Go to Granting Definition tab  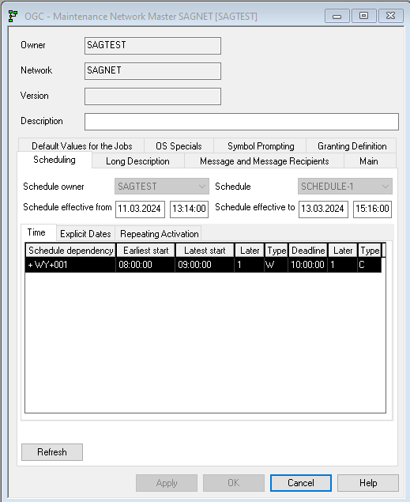[x=352, y=146]
